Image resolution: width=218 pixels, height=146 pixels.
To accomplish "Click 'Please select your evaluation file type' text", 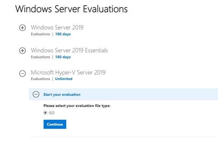I will 77,106.
